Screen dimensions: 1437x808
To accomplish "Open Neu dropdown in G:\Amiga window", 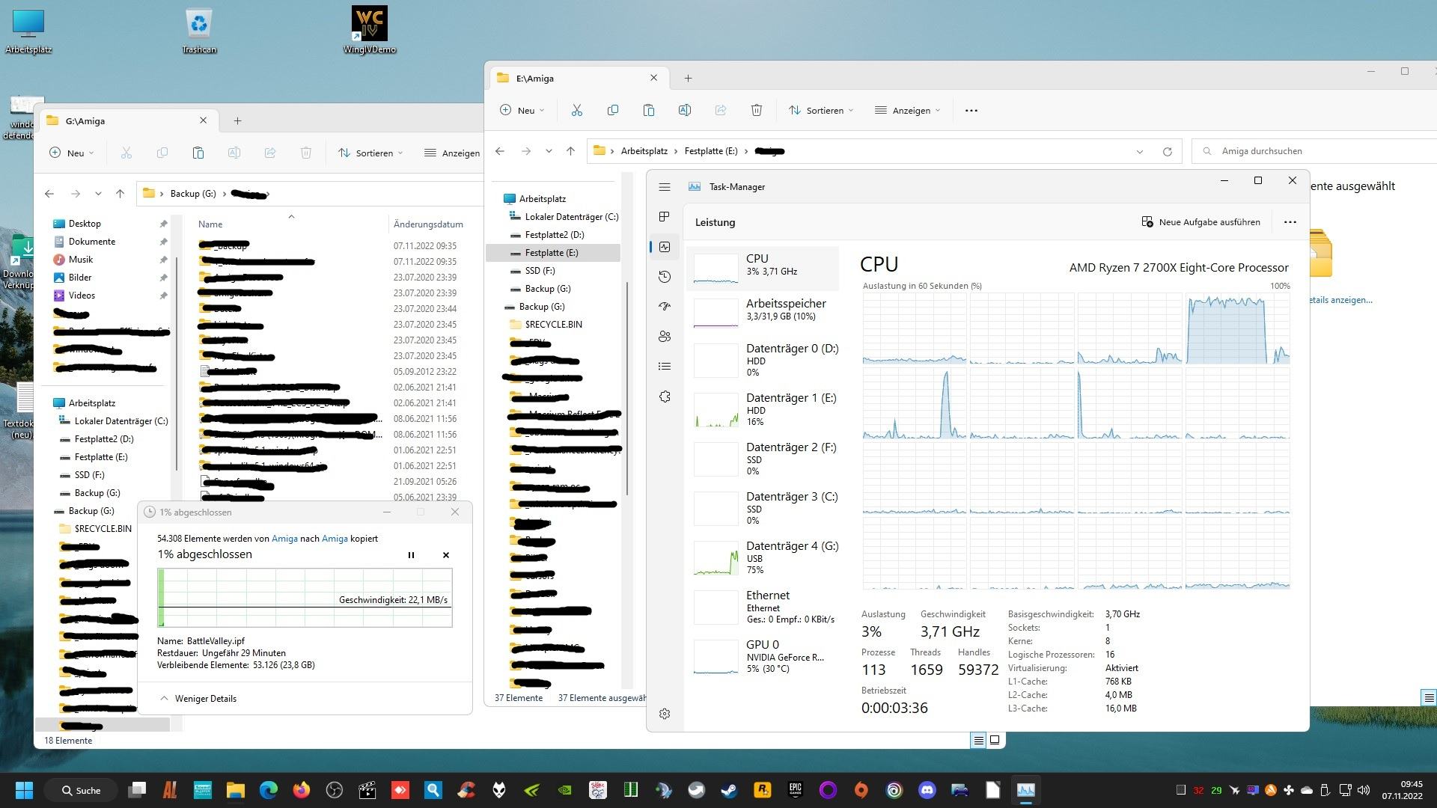I will [x=71, y=153].
